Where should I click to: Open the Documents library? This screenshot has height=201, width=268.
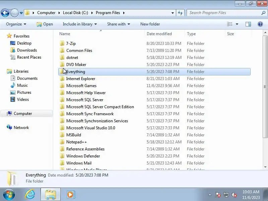coord(27,78)
